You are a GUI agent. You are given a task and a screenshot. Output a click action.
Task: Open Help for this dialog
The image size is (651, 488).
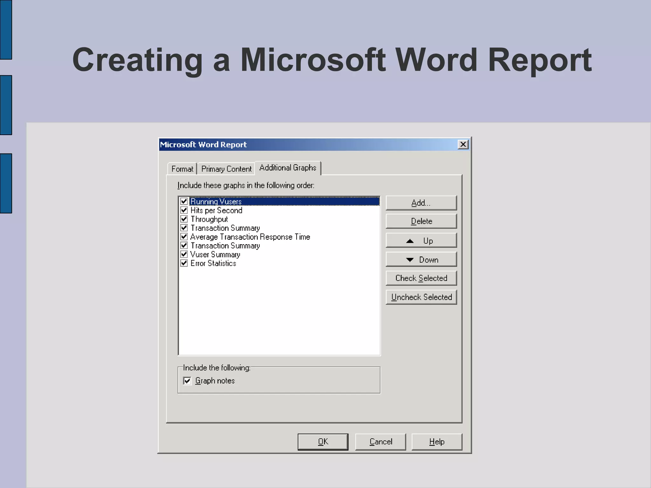437,442
